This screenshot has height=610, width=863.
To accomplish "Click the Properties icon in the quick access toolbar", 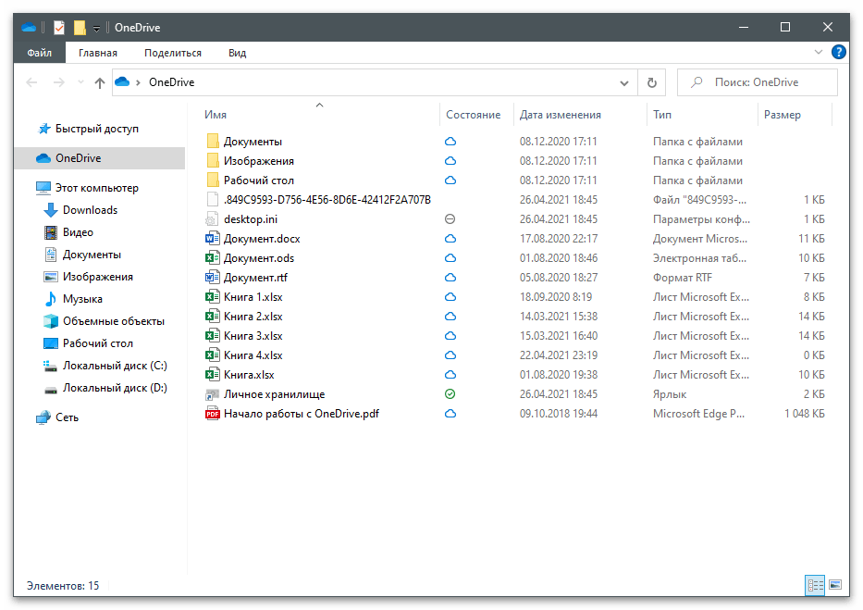I will coord(59,27).
